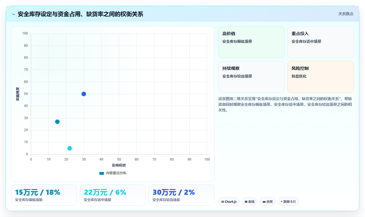Click the 进度 tag chip
This screenshot has width=365, height=217.
267,202
